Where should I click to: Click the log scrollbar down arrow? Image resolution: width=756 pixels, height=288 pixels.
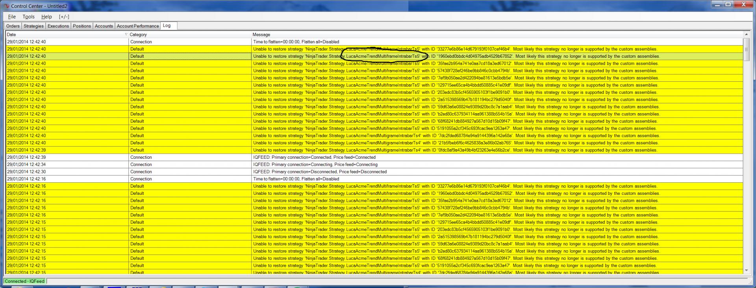[x=746, y=270]
